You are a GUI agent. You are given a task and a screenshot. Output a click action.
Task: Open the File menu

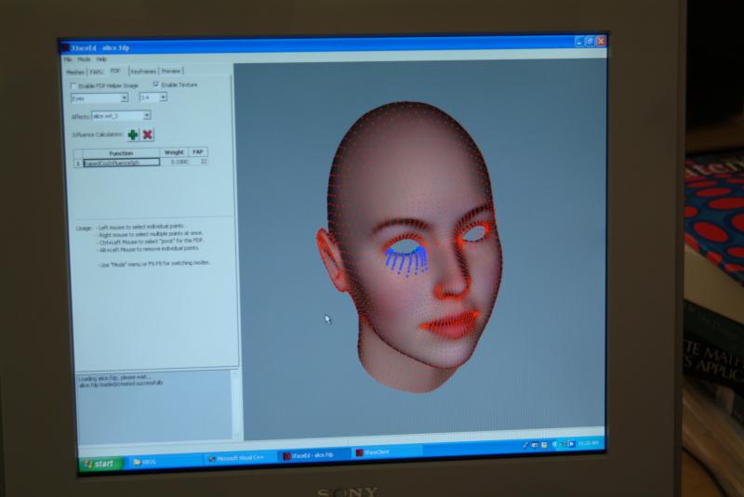pos(67,59)
